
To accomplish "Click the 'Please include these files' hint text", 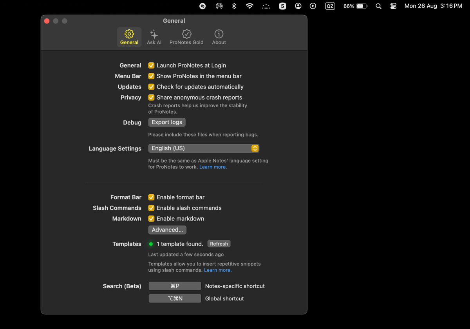I will point(203,135).
